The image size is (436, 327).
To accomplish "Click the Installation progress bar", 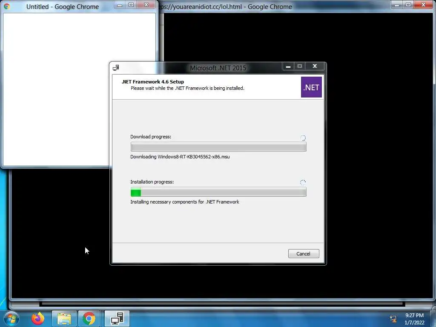I will coord(218,192).
